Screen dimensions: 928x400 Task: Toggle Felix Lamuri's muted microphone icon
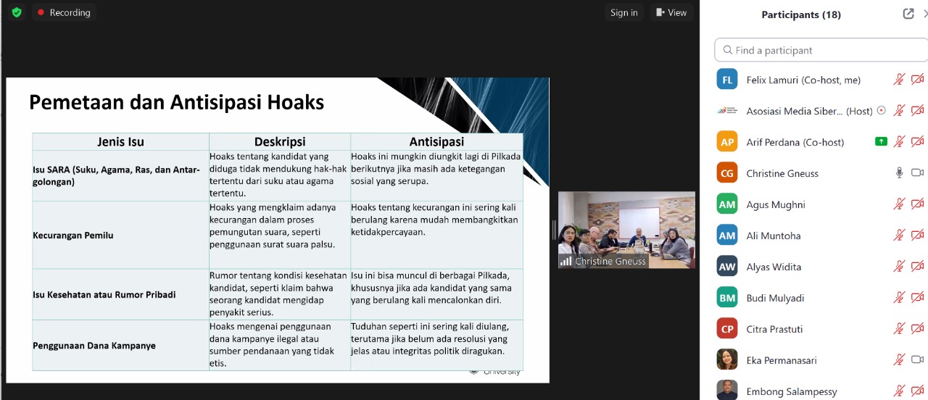[x=899, y=80]
